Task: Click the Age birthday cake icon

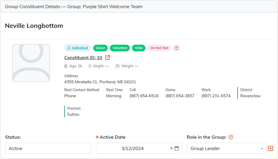Action: [x=66, y=66]
